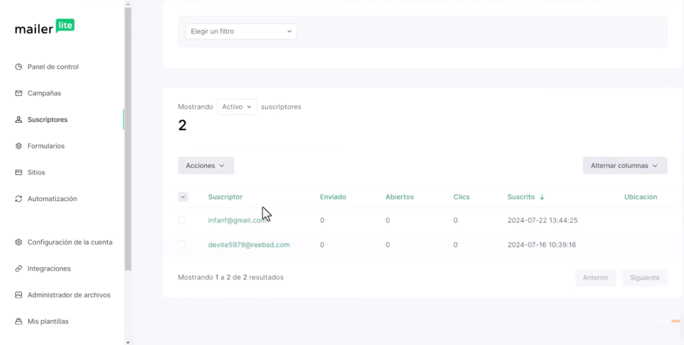Viewport: 684px width, 345px height.
Task: Sort by Clics column
Action: pyautogui.click(x=462, y=197)
